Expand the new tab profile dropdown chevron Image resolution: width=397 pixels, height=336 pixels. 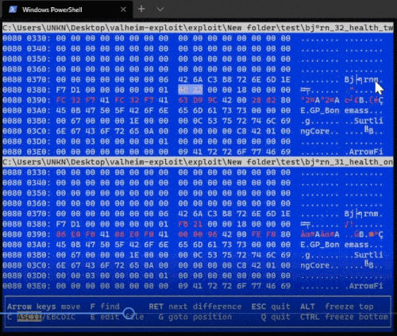(160, 10)
